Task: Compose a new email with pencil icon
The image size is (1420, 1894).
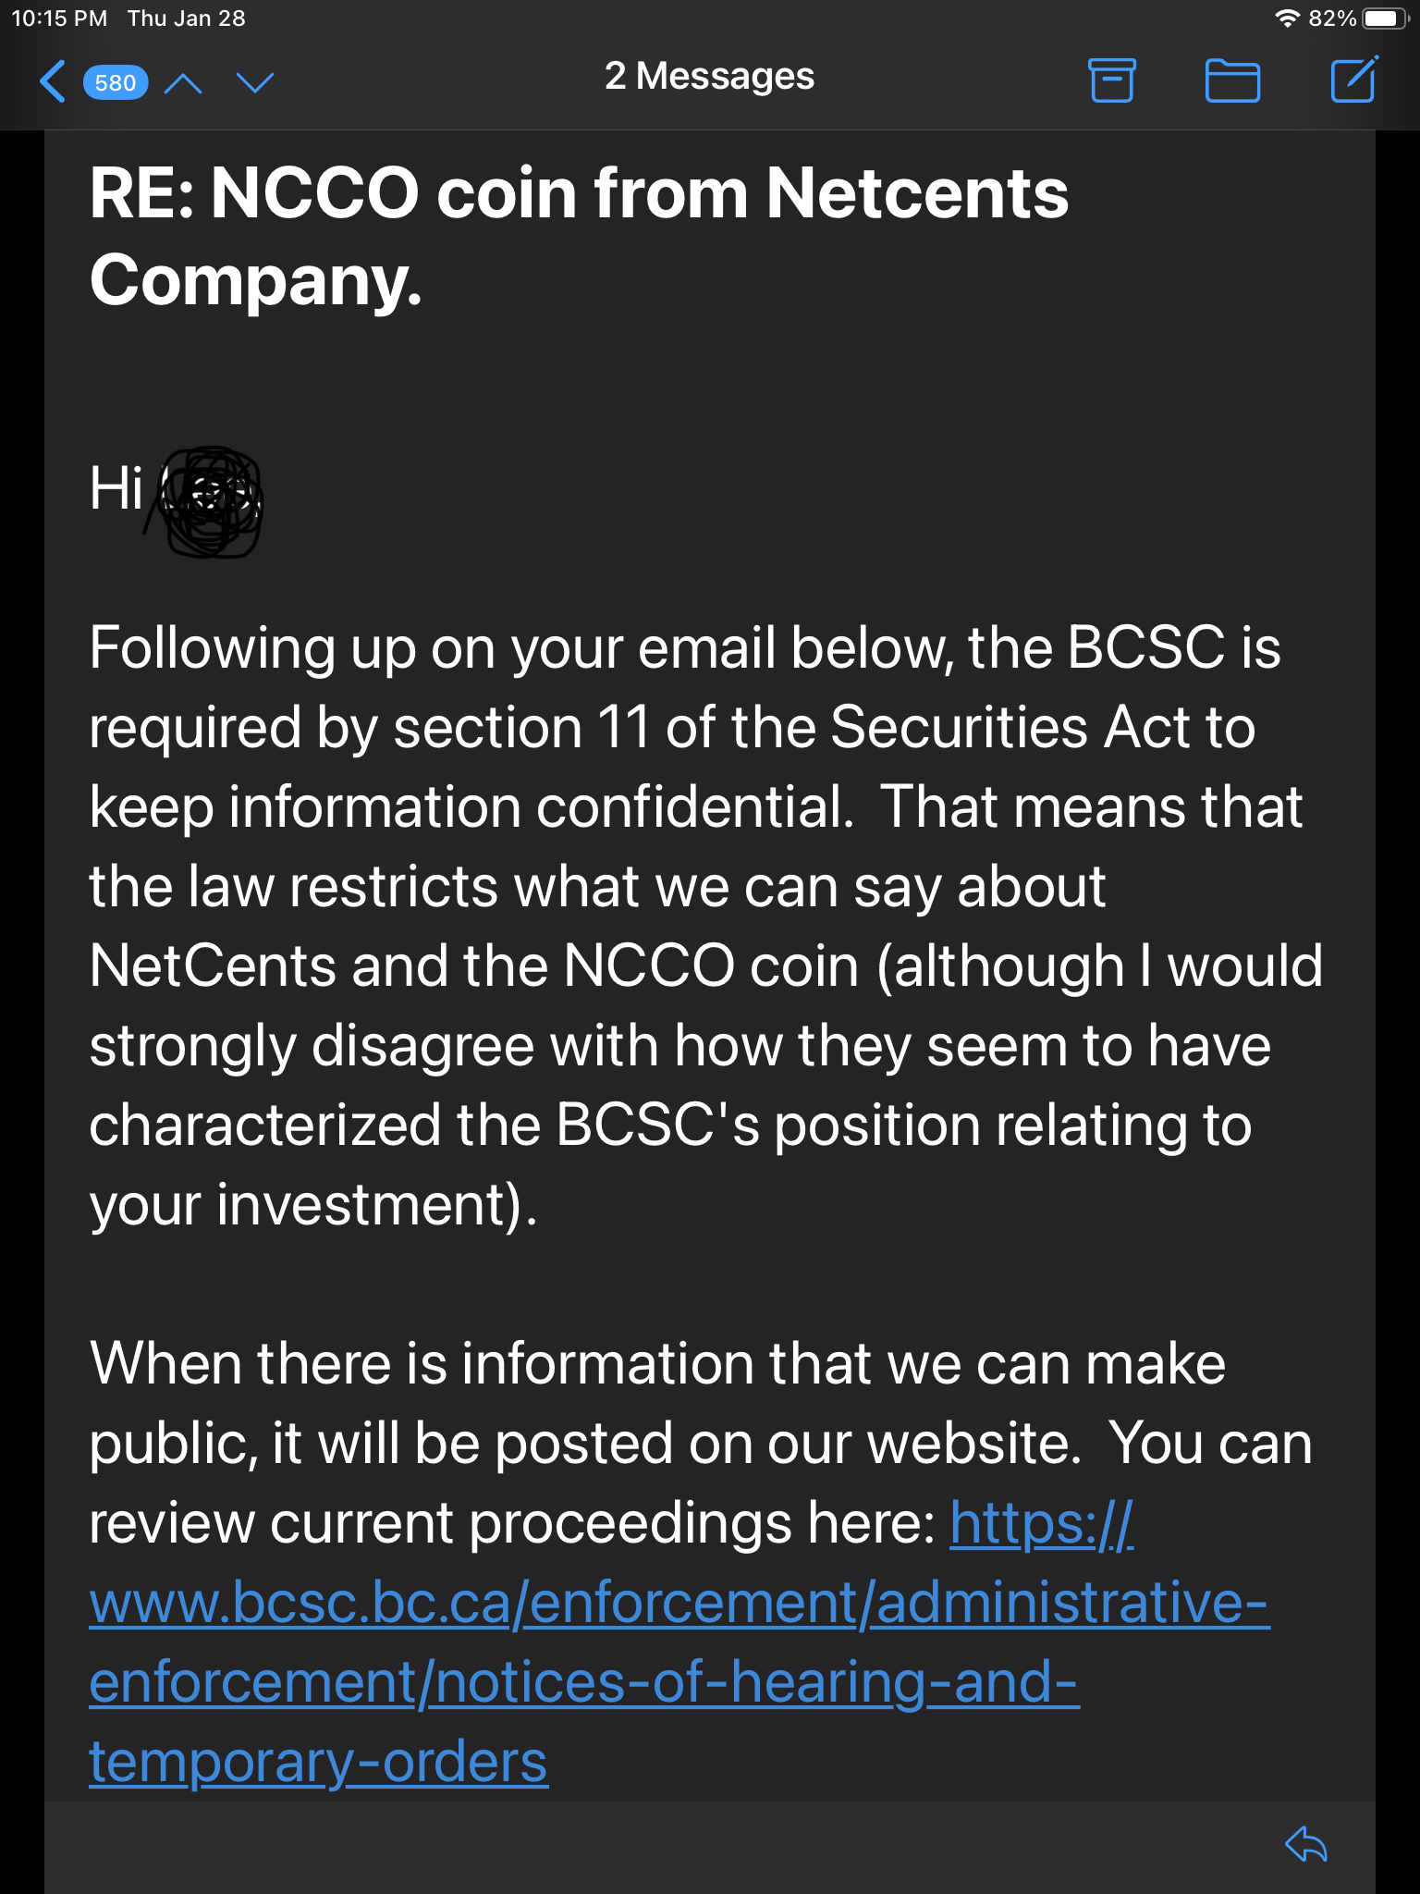Action: click(1354, 79)
